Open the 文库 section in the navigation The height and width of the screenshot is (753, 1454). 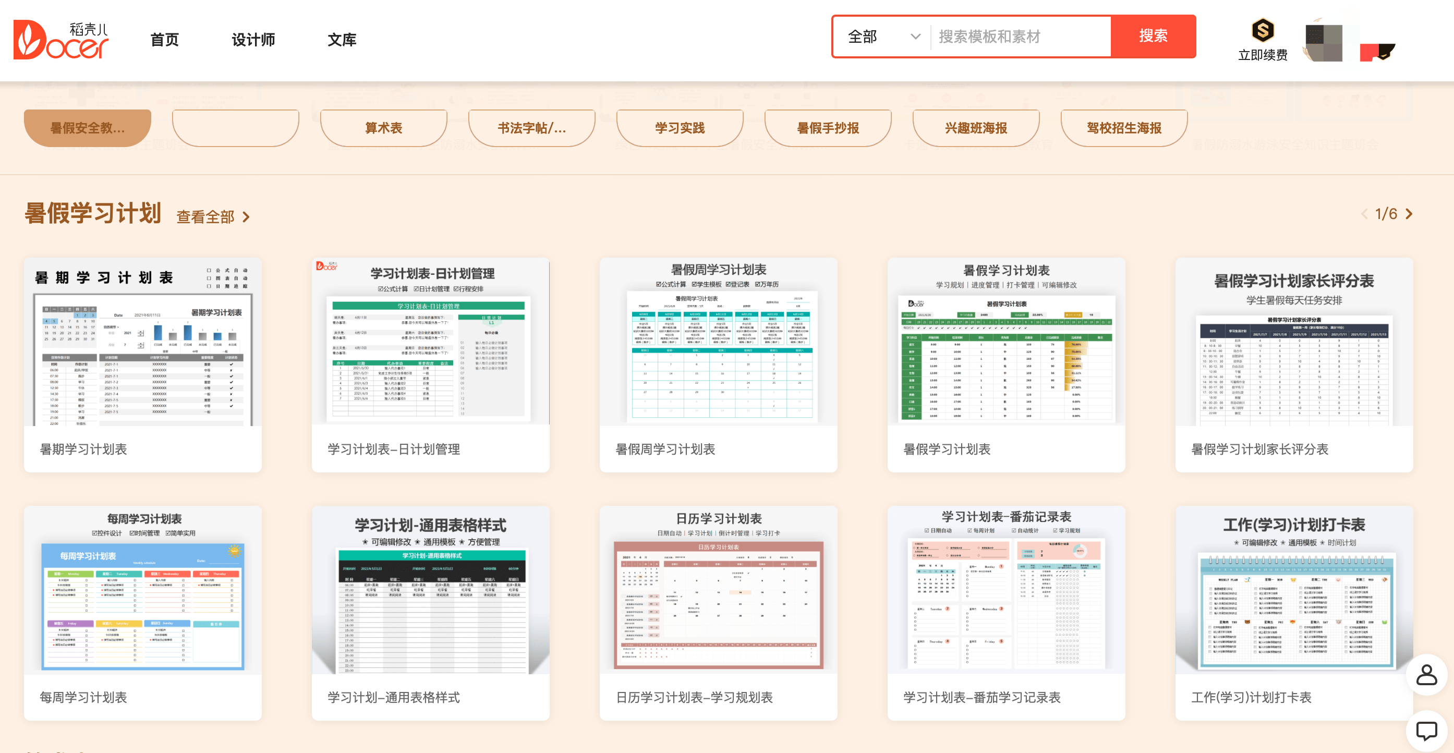[x=343, y=40]
